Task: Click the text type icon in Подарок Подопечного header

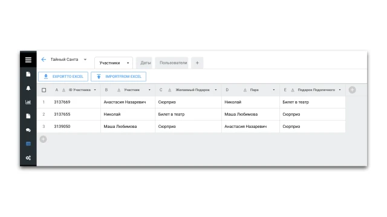Action: tap(293, 90)
